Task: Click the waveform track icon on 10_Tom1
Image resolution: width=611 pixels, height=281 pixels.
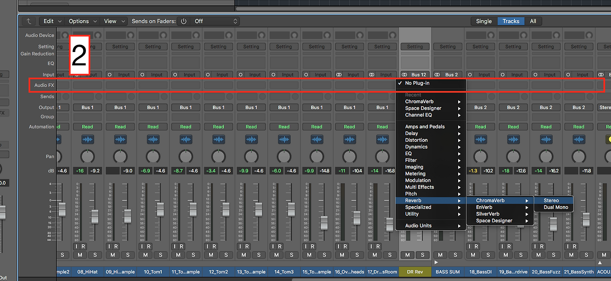Action: (153, 139)
